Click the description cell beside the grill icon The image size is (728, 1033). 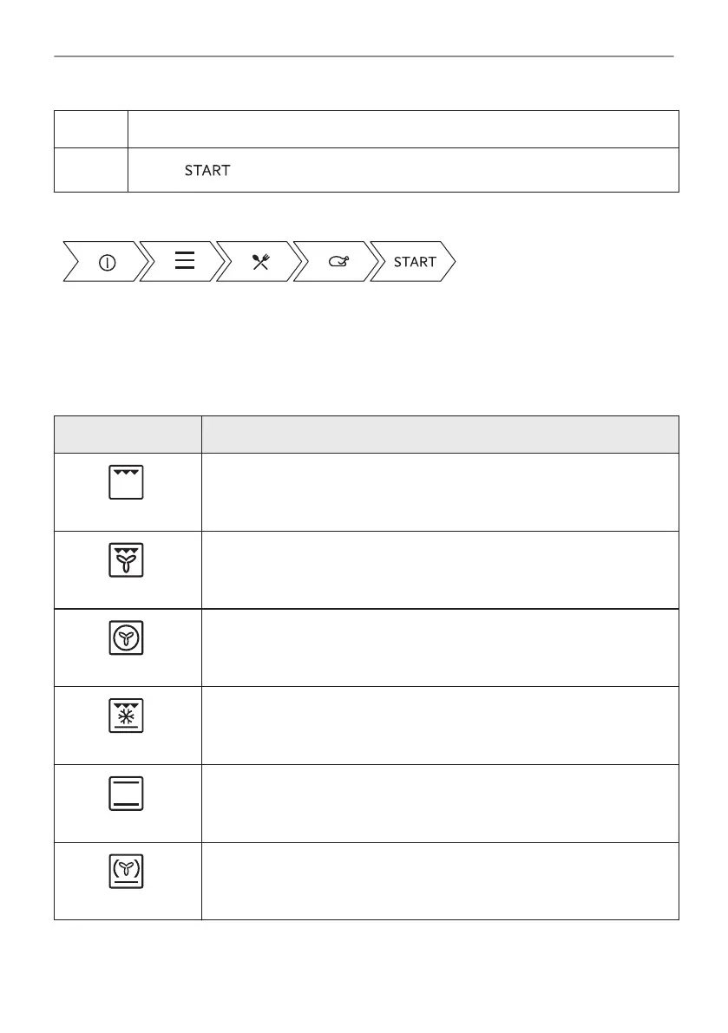[x=439, y=492]
